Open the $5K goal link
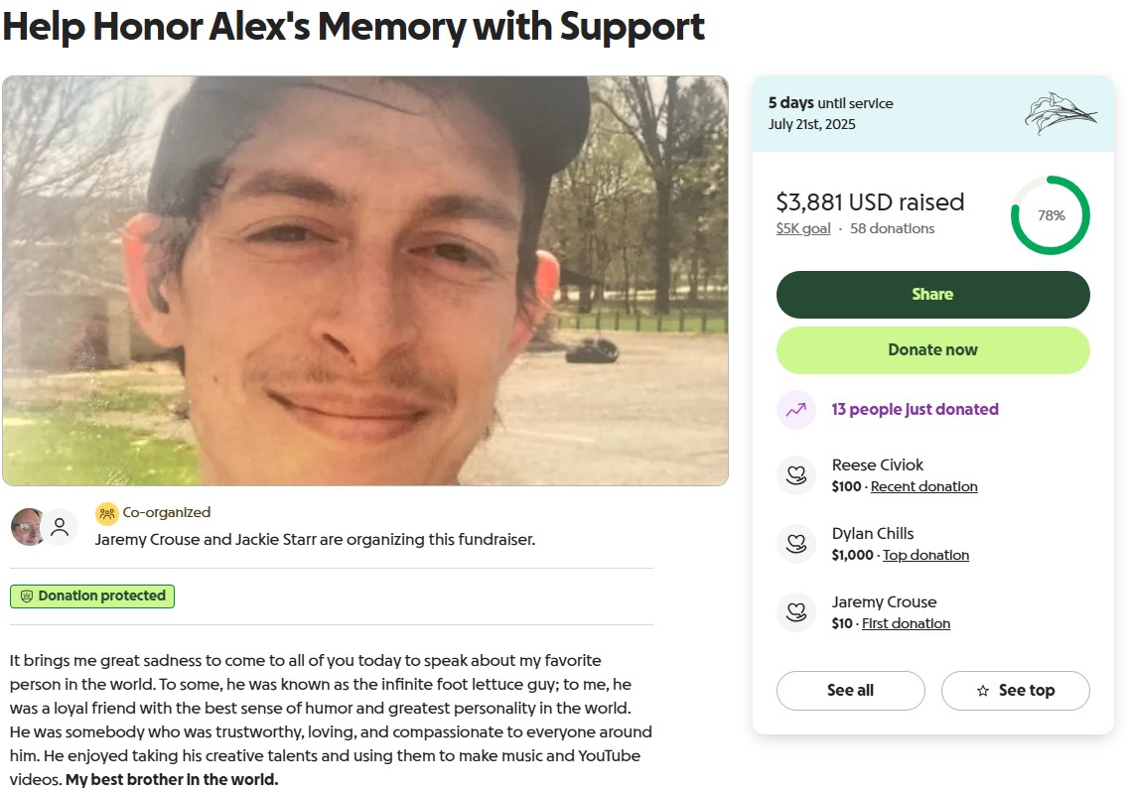Viewport: 1128px width, 792px height. coord(803,228)
